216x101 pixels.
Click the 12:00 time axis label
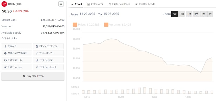tap(154, 97)
